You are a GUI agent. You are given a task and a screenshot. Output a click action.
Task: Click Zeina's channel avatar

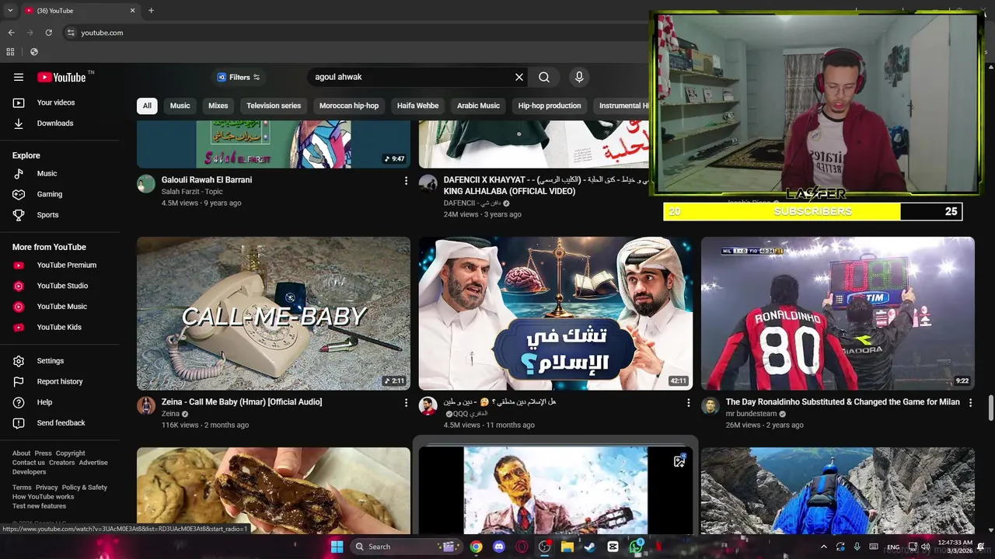point(146,406)
